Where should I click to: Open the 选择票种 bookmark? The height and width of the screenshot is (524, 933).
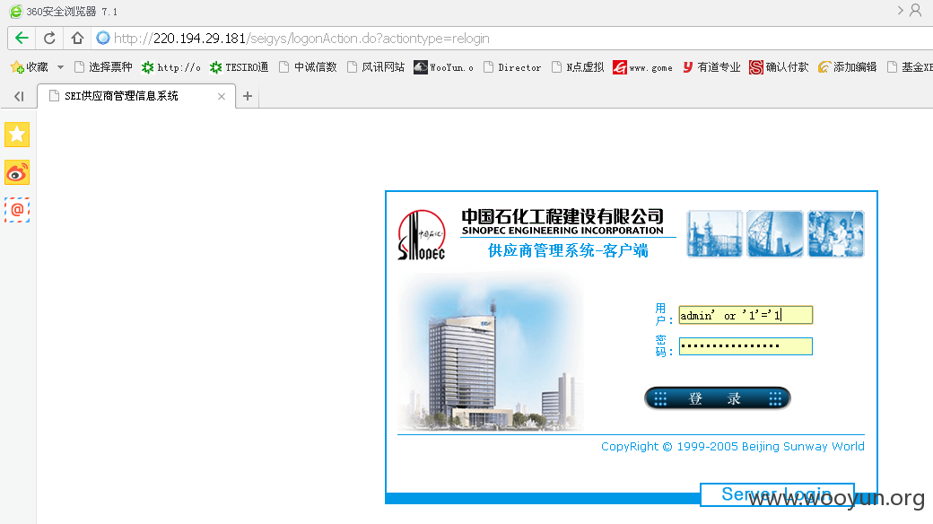click(x=103, y=67)
